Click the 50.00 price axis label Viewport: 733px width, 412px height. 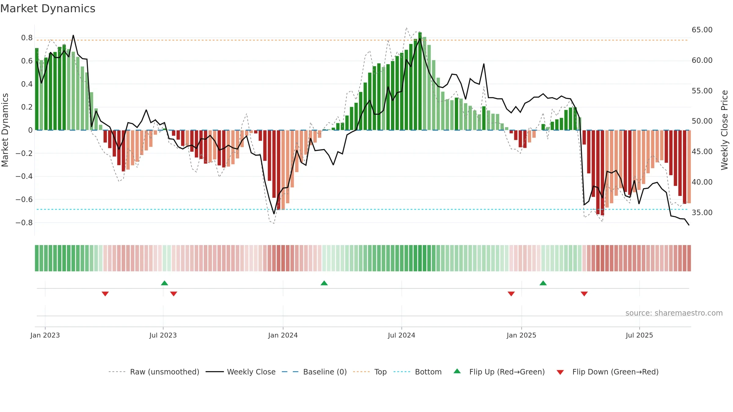click(702, 121)
